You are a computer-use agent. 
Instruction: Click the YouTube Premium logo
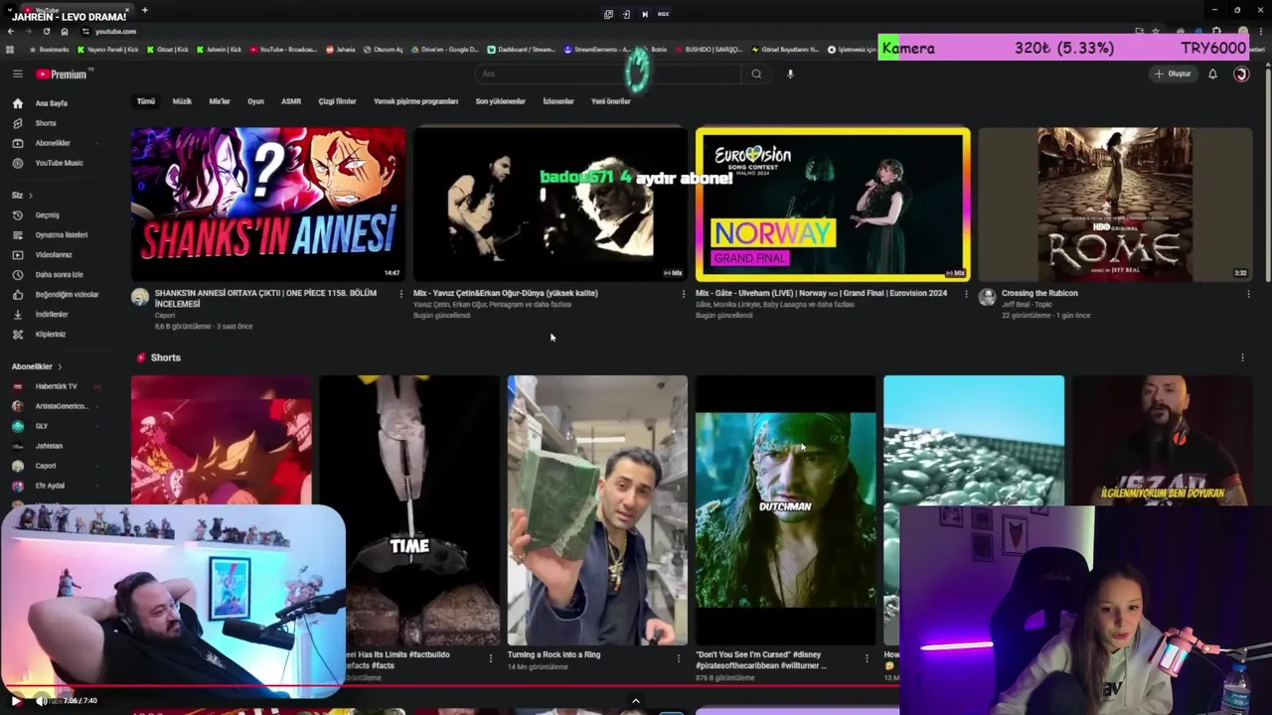pyautogui.click(x=64, y=73)
